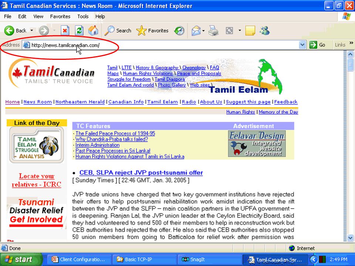
Task: Go to the News Room navigation link
Action: [38, 102]
